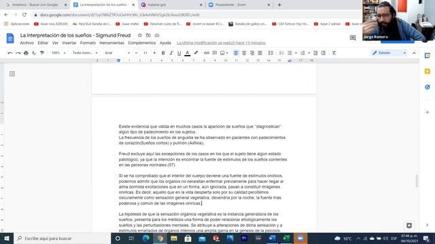The height and width of the screenshot is (244, 435).
Task: Insert a bulleted list
Action: [290, 53]
